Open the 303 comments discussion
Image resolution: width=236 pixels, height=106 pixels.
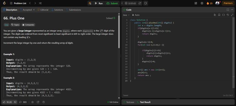click(x=23, y=102)
